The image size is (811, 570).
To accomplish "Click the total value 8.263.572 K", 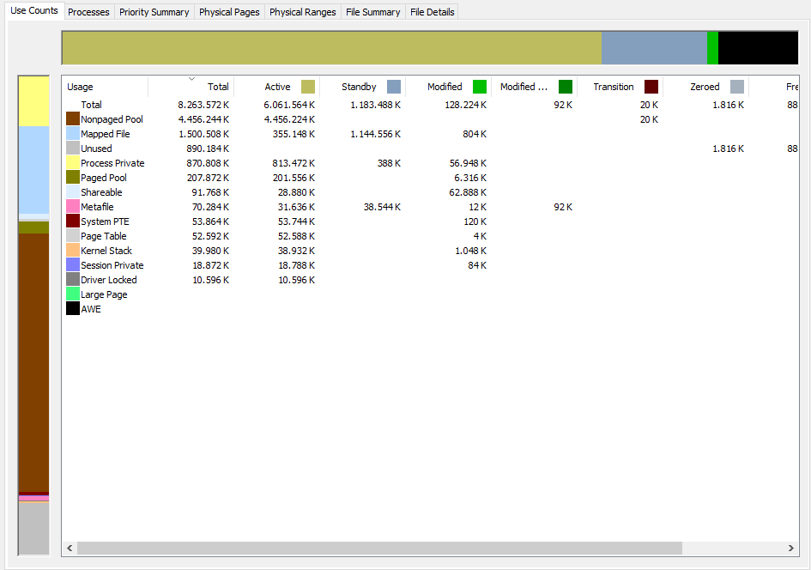I will pos(203,105).
